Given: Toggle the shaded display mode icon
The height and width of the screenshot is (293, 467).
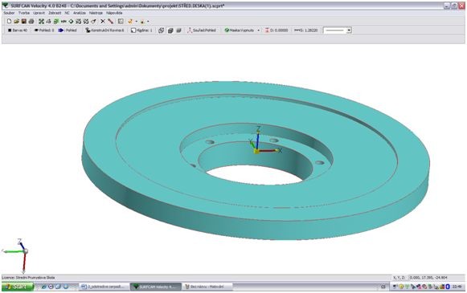Looking at the screenshot, I should pyautogui.click(x=170, y=31).
